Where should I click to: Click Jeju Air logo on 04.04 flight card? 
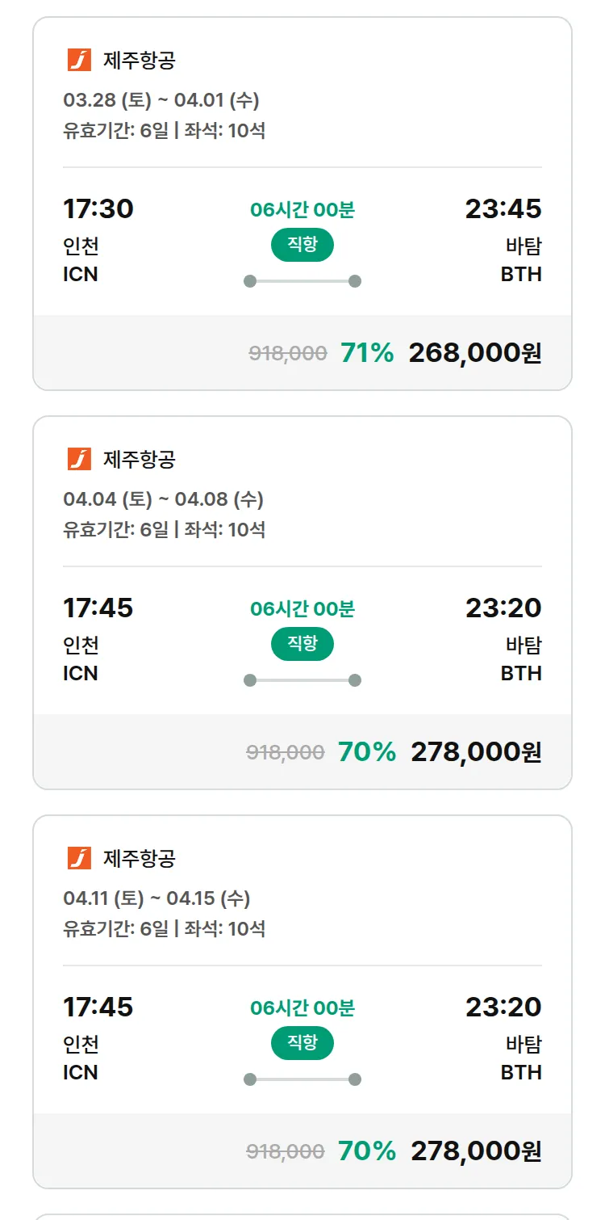[x=79, y=459]
